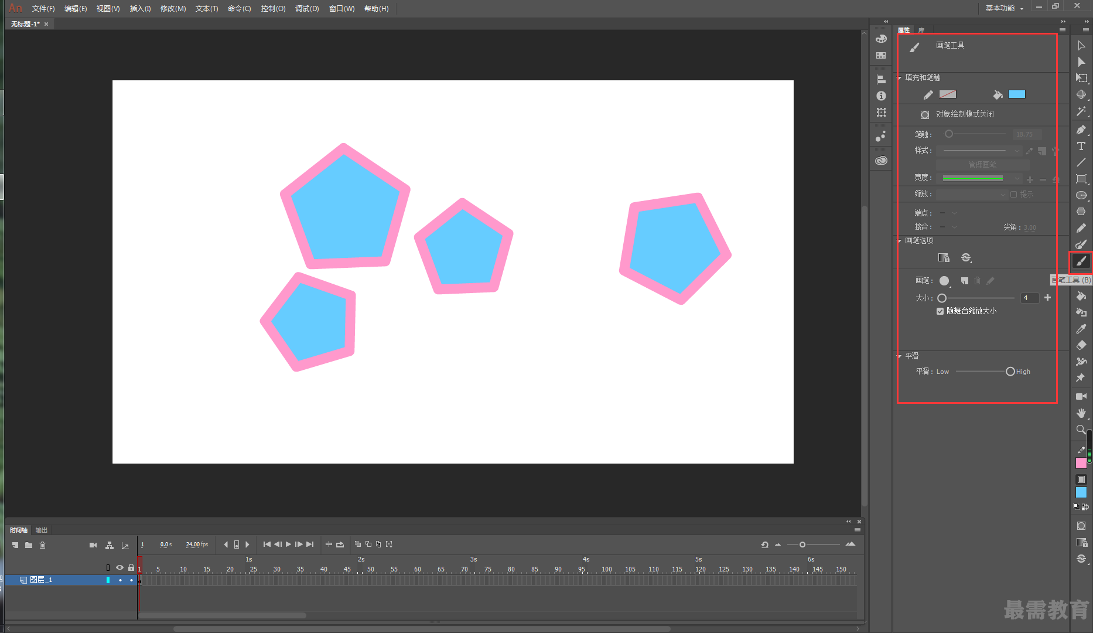Toggle object drawing mode in toolbox
The height and width of the screenshot is (633, 1093).
tap(1081, 526)
